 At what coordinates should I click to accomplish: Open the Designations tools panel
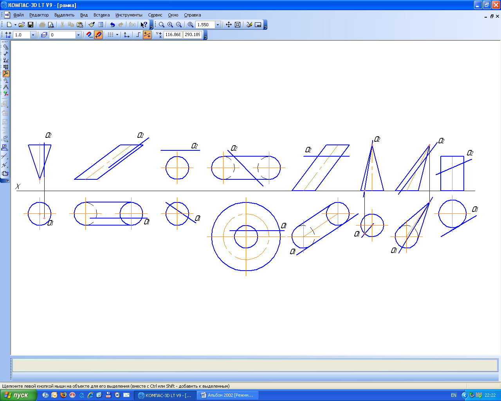(5, 60)
